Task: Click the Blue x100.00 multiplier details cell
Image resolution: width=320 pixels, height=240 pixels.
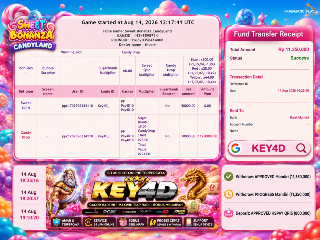Action: point(202,70)
